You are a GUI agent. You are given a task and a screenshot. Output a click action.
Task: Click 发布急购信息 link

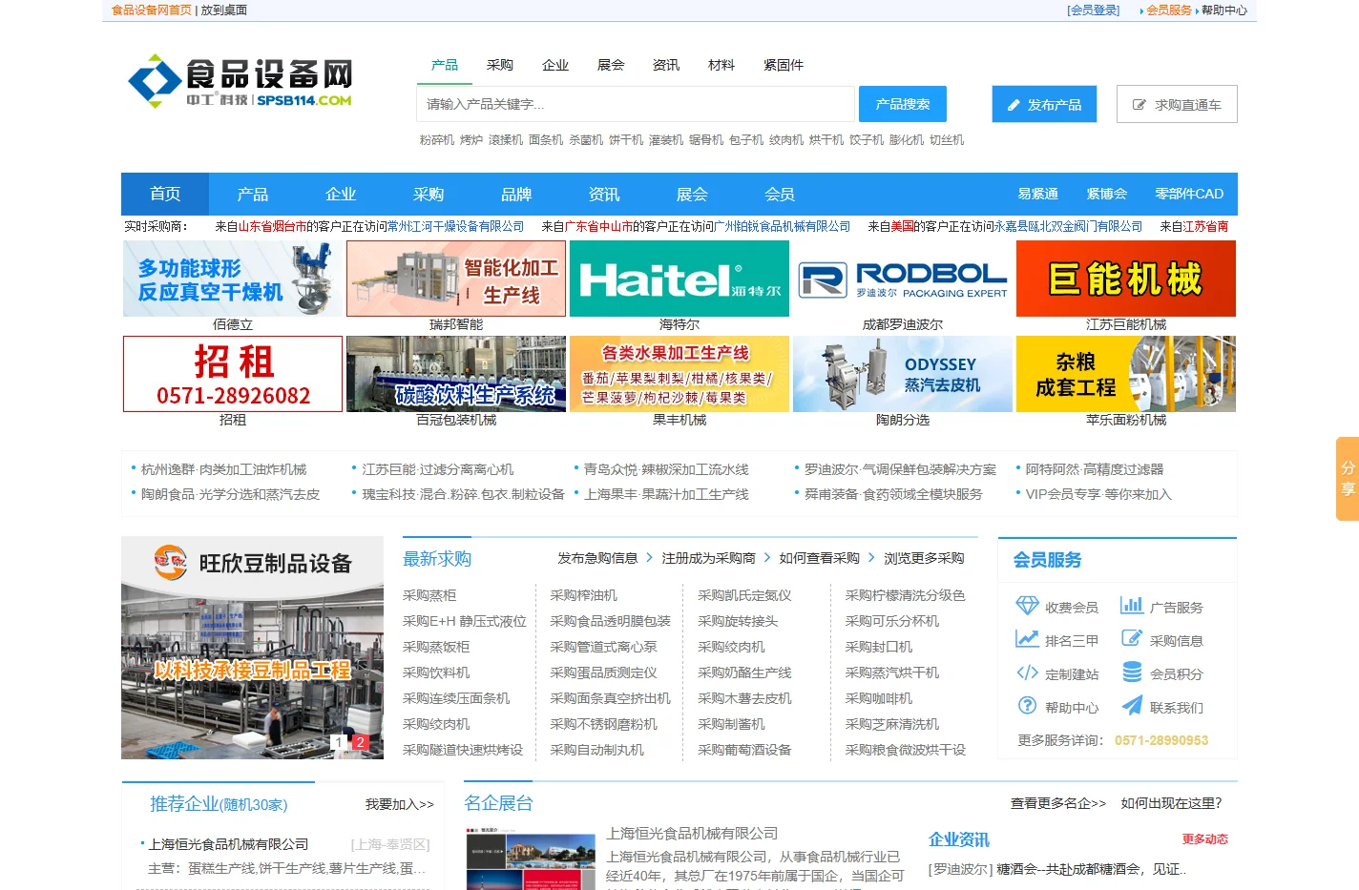click(x=597, y=558)
